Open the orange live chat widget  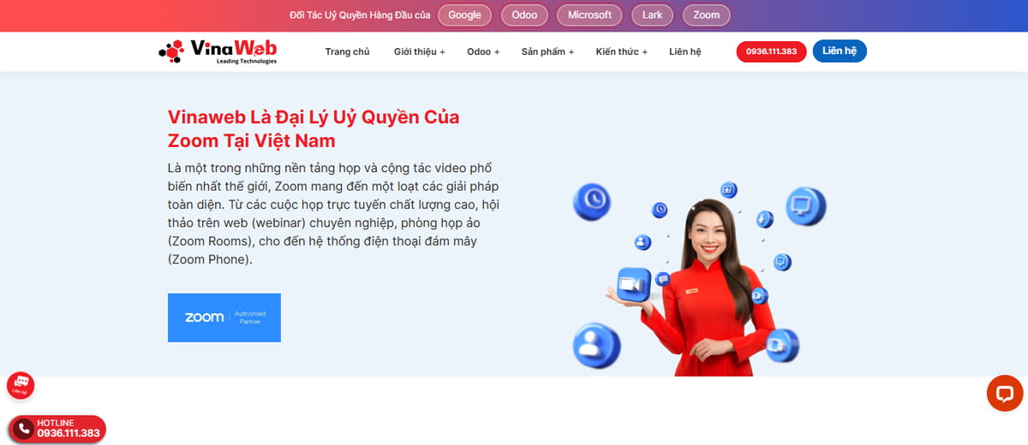pos(1003,394)
